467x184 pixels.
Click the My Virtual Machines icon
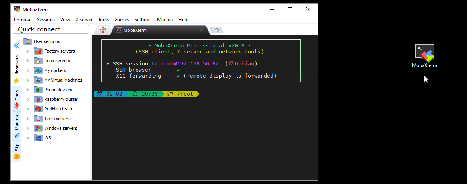point(38,80)
